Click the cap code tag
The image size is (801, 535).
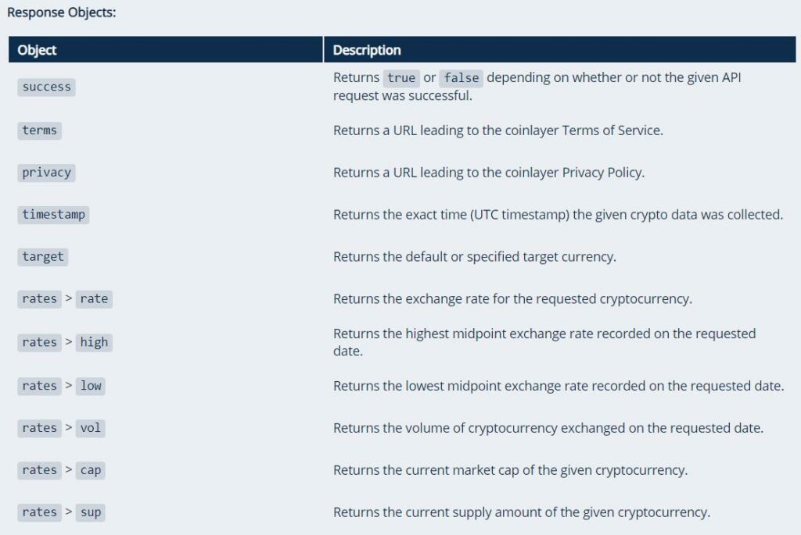[x=91, y=470]
